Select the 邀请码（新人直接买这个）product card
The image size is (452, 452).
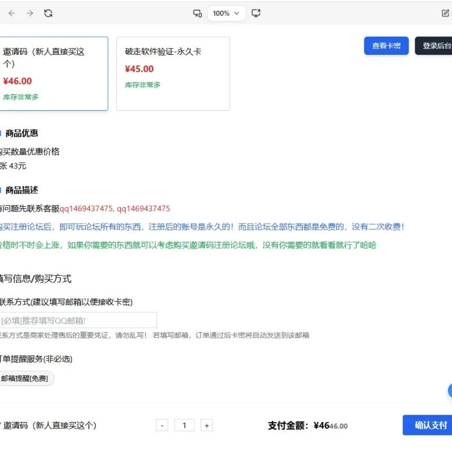(x=53, y=73)
